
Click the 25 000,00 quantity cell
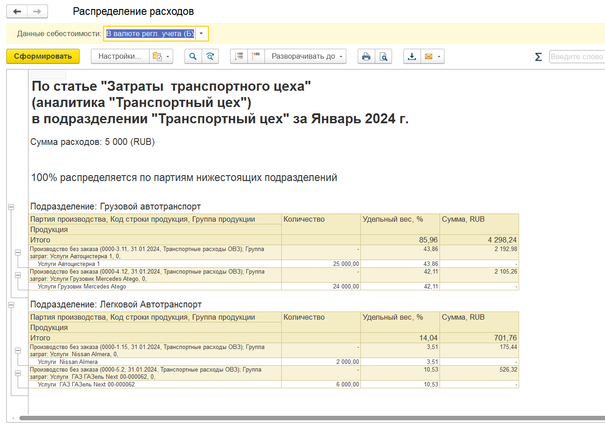(321, 264)
